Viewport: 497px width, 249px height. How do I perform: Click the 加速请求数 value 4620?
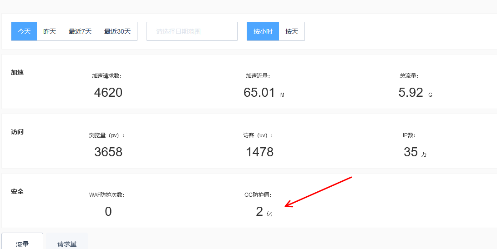(108, 93)
